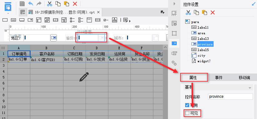This screenshot has height=119, width=257.
Task: Collapse the 基本 section arrow
Action: [x=250, y=88]
